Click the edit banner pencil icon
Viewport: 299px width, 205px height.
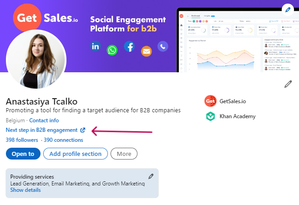[x=288, y=9]
